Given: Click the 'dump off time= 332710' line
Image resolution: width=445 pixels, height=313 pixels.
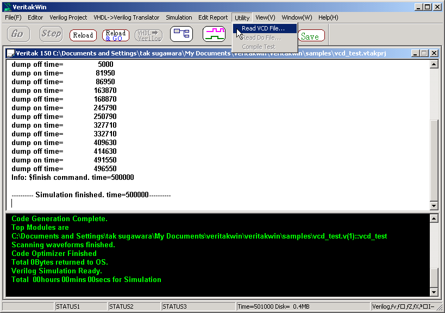Looking at the screenshot, I should tap(64, 134).
